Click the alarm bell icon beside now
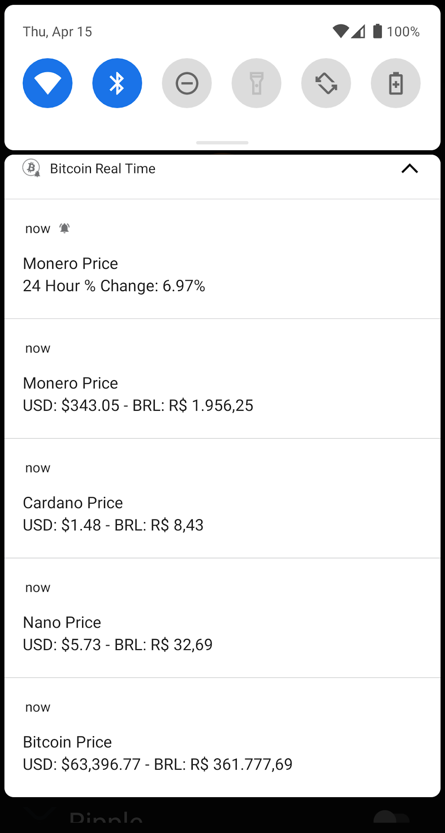Image resolution: width=445 pixels, height=833 pixels. 65,228
